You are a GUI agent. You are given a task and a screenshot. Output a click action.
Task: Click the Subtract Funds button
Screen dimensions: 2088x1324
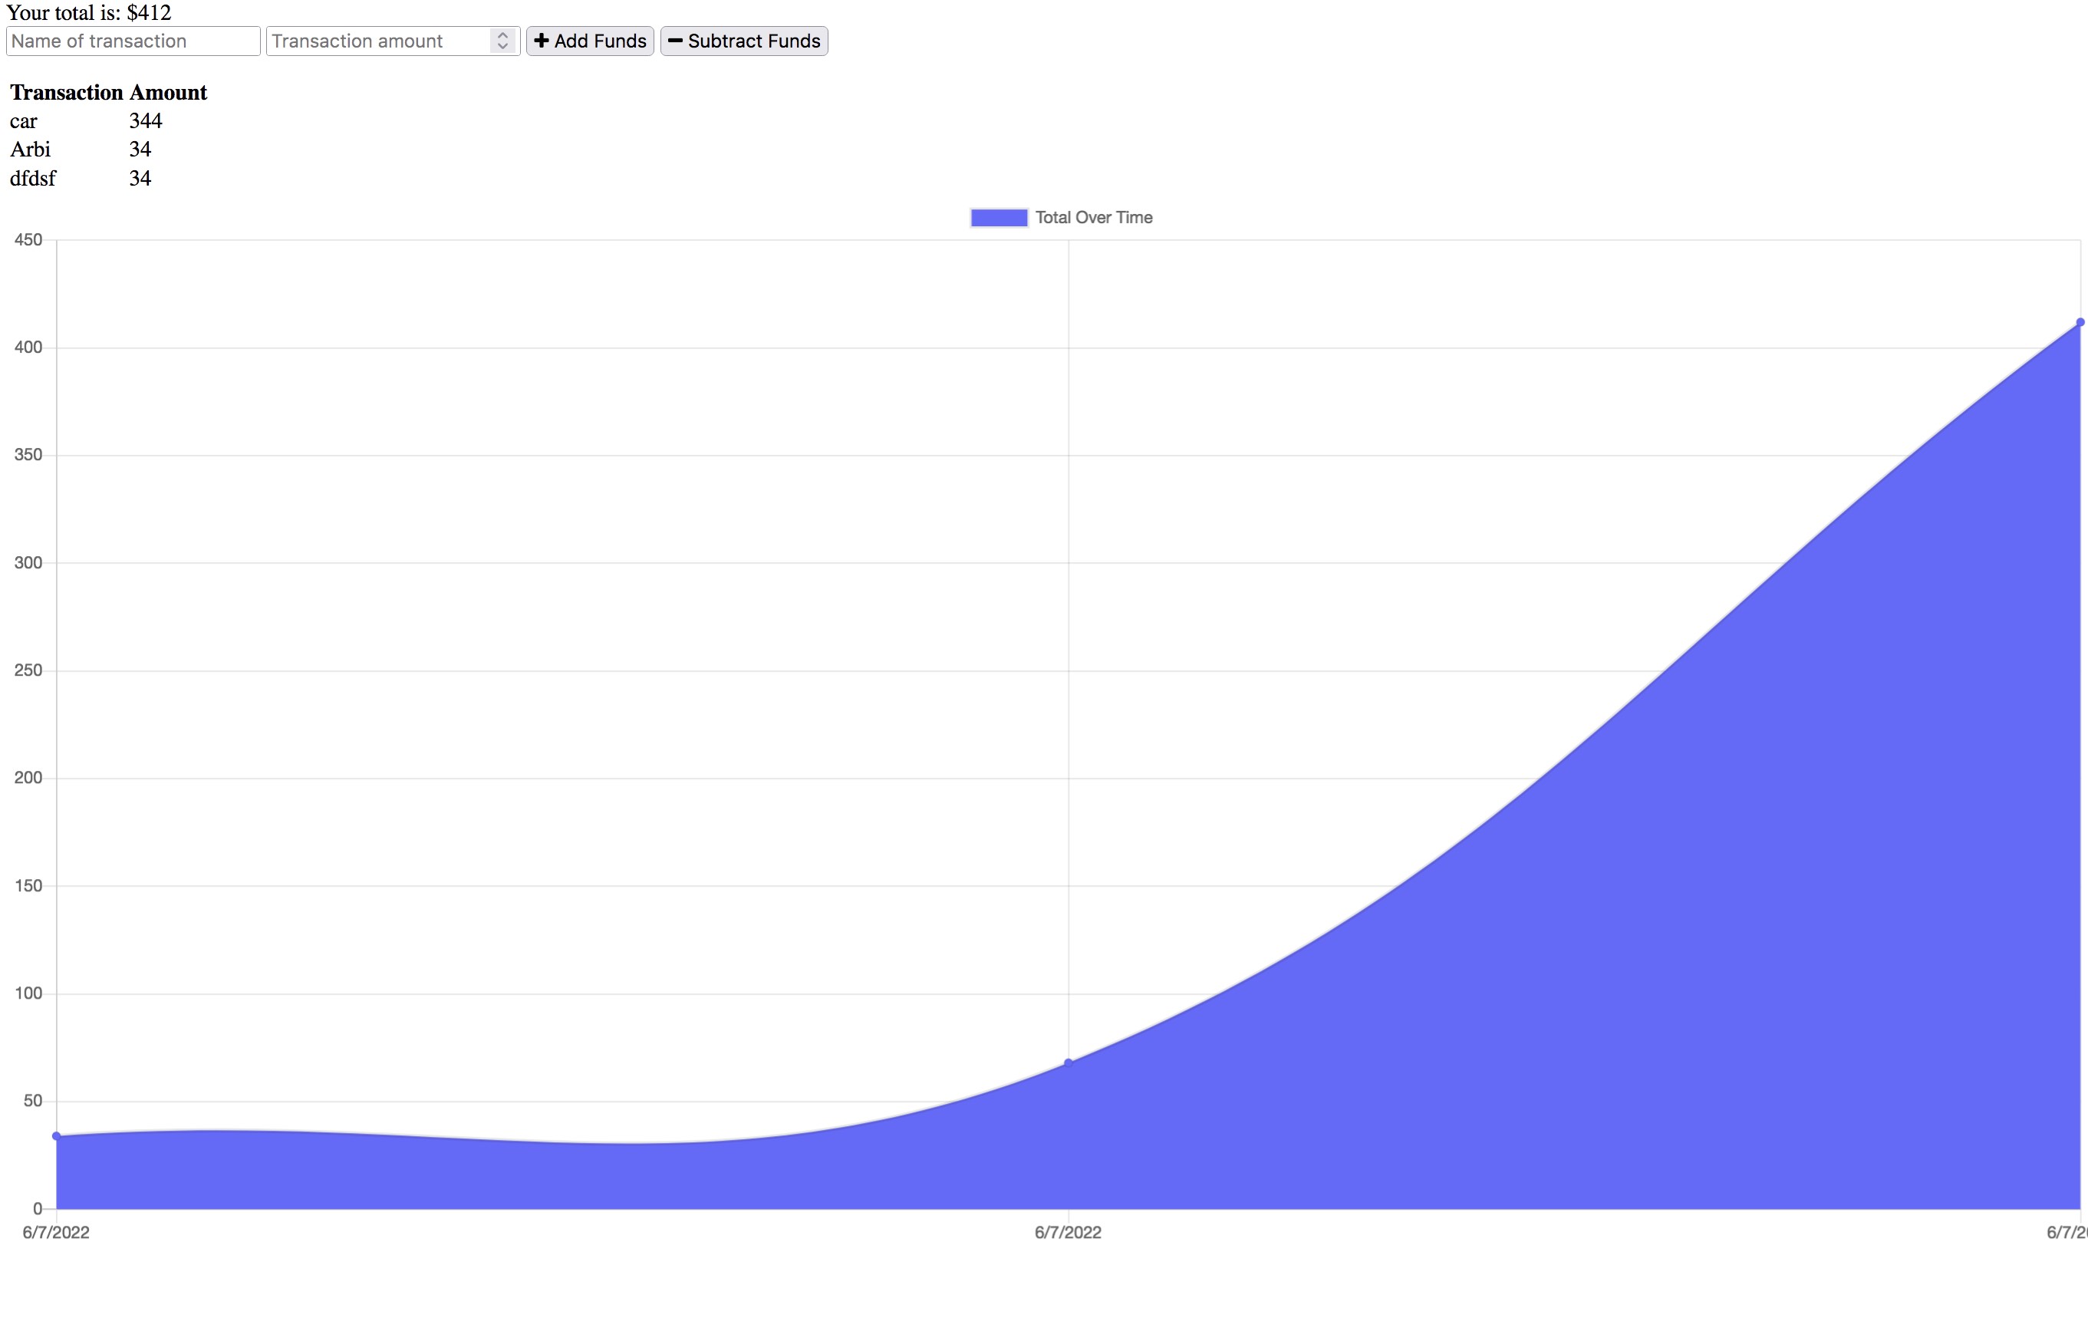click(x=744, y=41)
